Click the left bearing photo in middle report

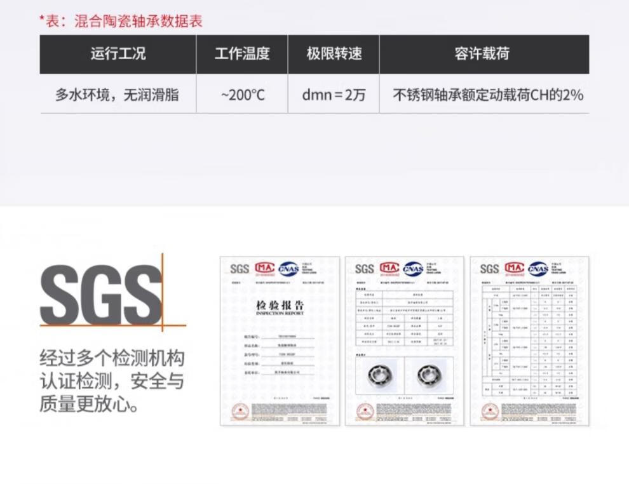[379, 376]
